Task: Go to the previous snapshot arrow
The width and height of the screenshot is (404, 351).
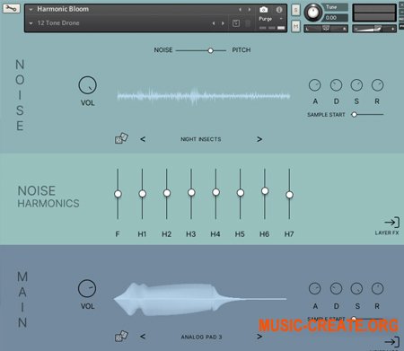Action: pyautogui.click(x=214, y=23)
